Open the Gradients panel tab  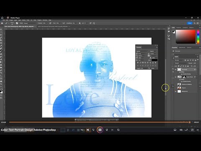(185, 28)
